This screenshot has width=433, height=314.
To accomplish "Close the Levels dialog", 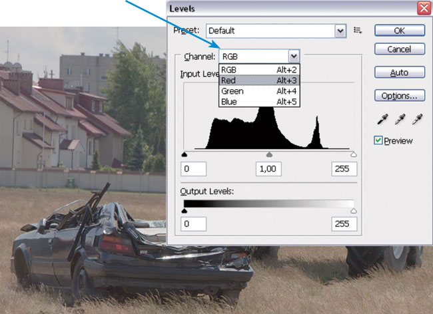I will (424, 8).
